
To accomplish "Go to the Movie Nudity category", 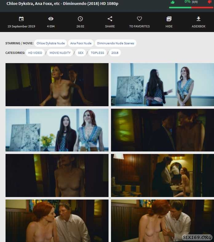I will click(60, 53).
